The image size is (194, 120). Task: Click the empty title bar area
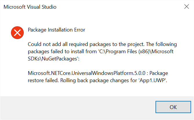[116, 7]
